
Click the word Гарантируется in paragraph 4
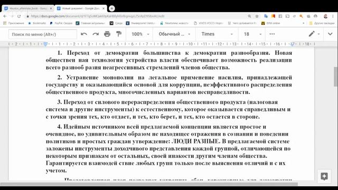tap(66, 163)
